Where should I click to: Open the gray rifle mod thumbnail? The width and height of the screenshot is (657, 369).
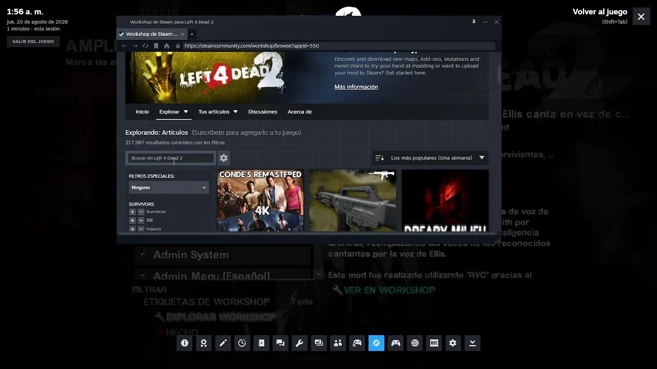pos(353,200)
